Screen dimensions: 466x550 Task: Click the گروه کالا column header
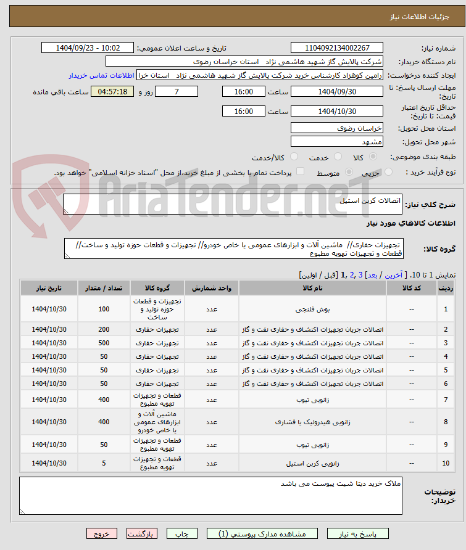coord(157,288)
